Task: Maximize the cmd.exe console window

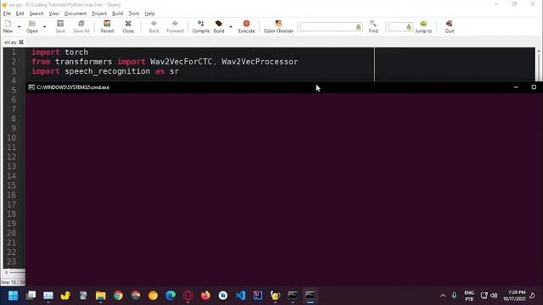Action: click(534, 87)
